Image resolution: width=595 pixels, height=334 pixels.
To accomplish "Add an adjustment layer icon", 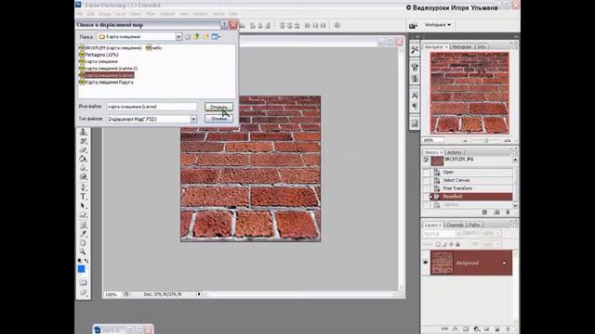I will click(x=477, y=329).
